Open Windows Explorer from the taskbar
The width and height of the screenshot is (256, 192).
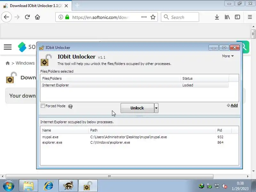(28, 186)
